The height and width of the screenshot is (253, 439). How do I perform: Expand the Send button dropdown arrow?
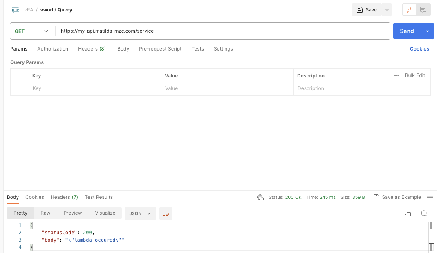[427, 31]
